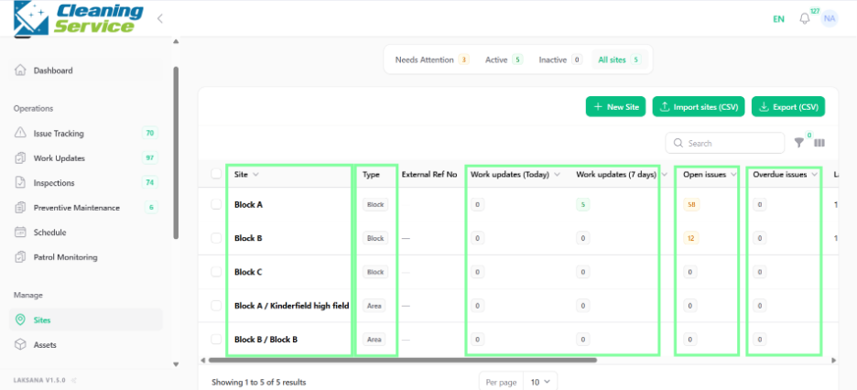Open the notifications bell
The image size is (857, 390).
click(805, 18)
